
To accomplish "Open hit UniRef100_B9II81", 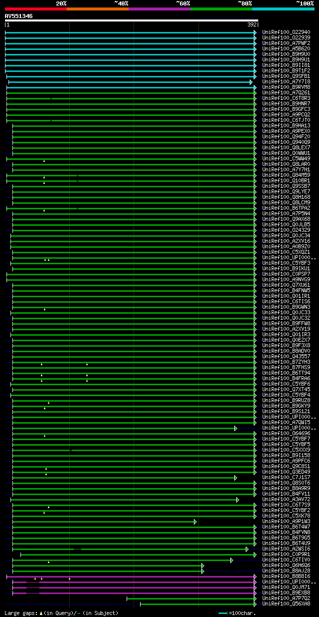I will point(286,65).
